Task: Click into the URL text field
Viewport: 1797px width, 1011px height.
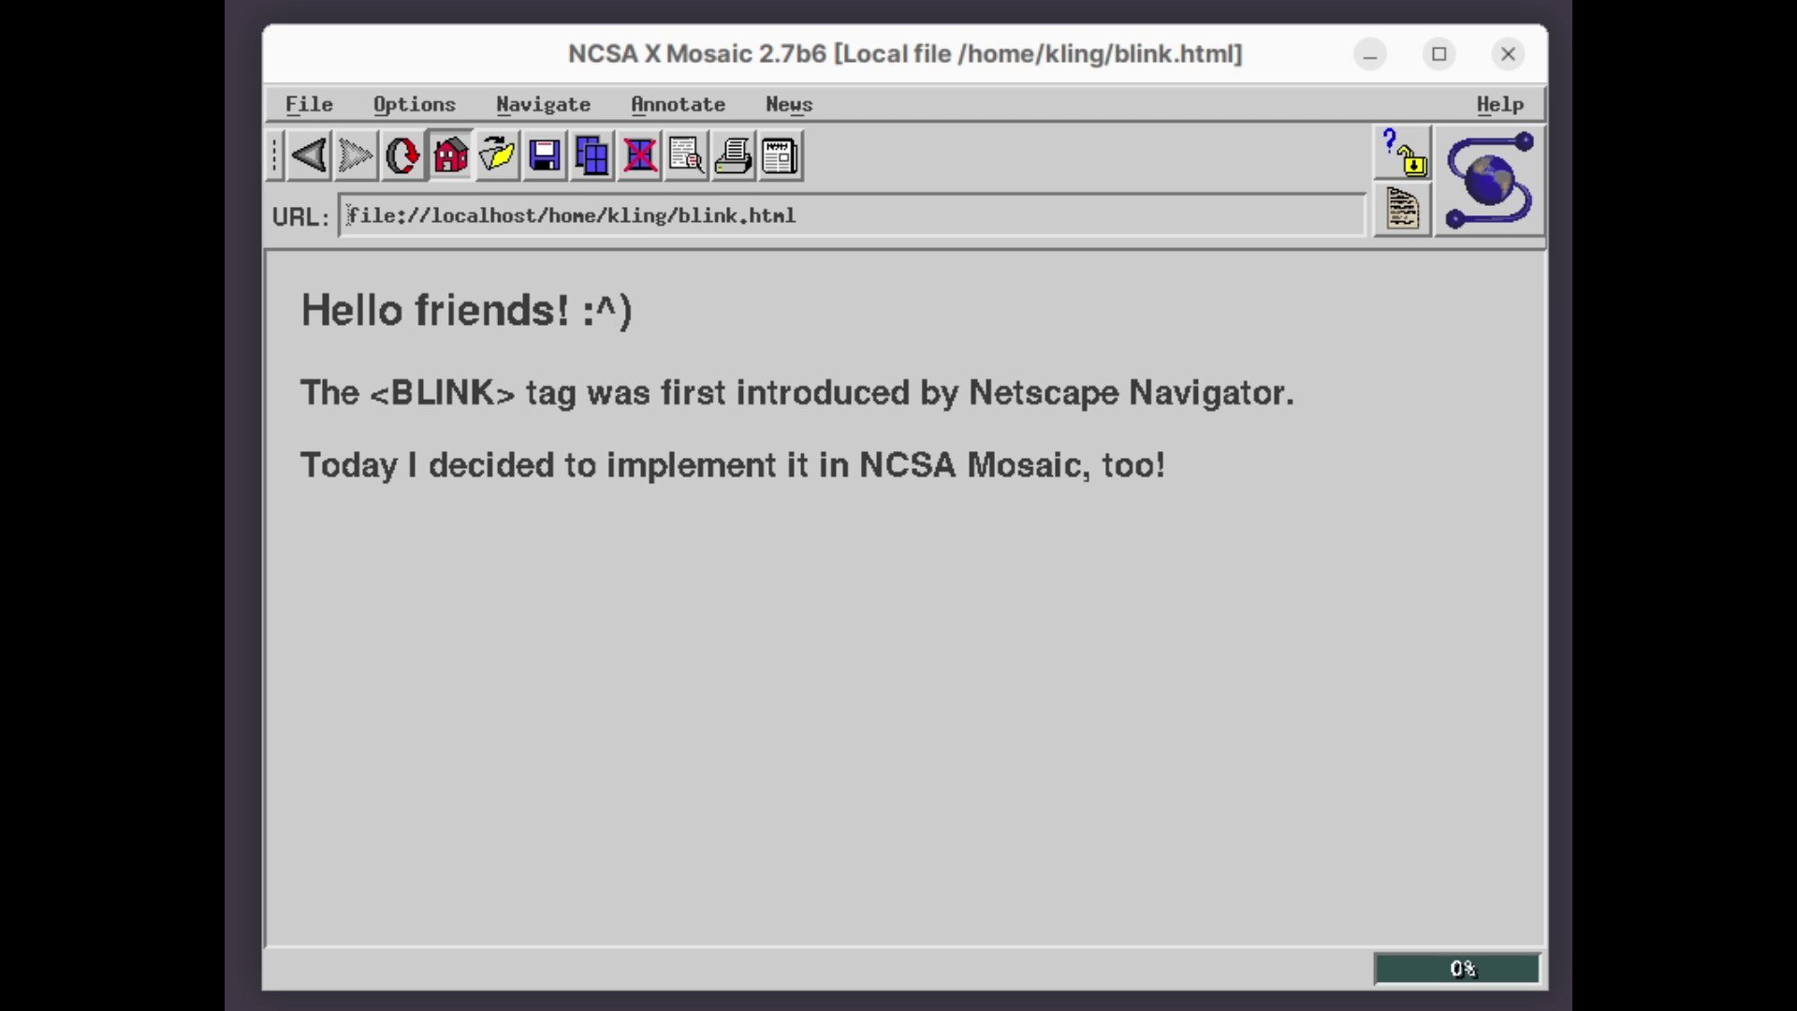Action: point(852,215)
